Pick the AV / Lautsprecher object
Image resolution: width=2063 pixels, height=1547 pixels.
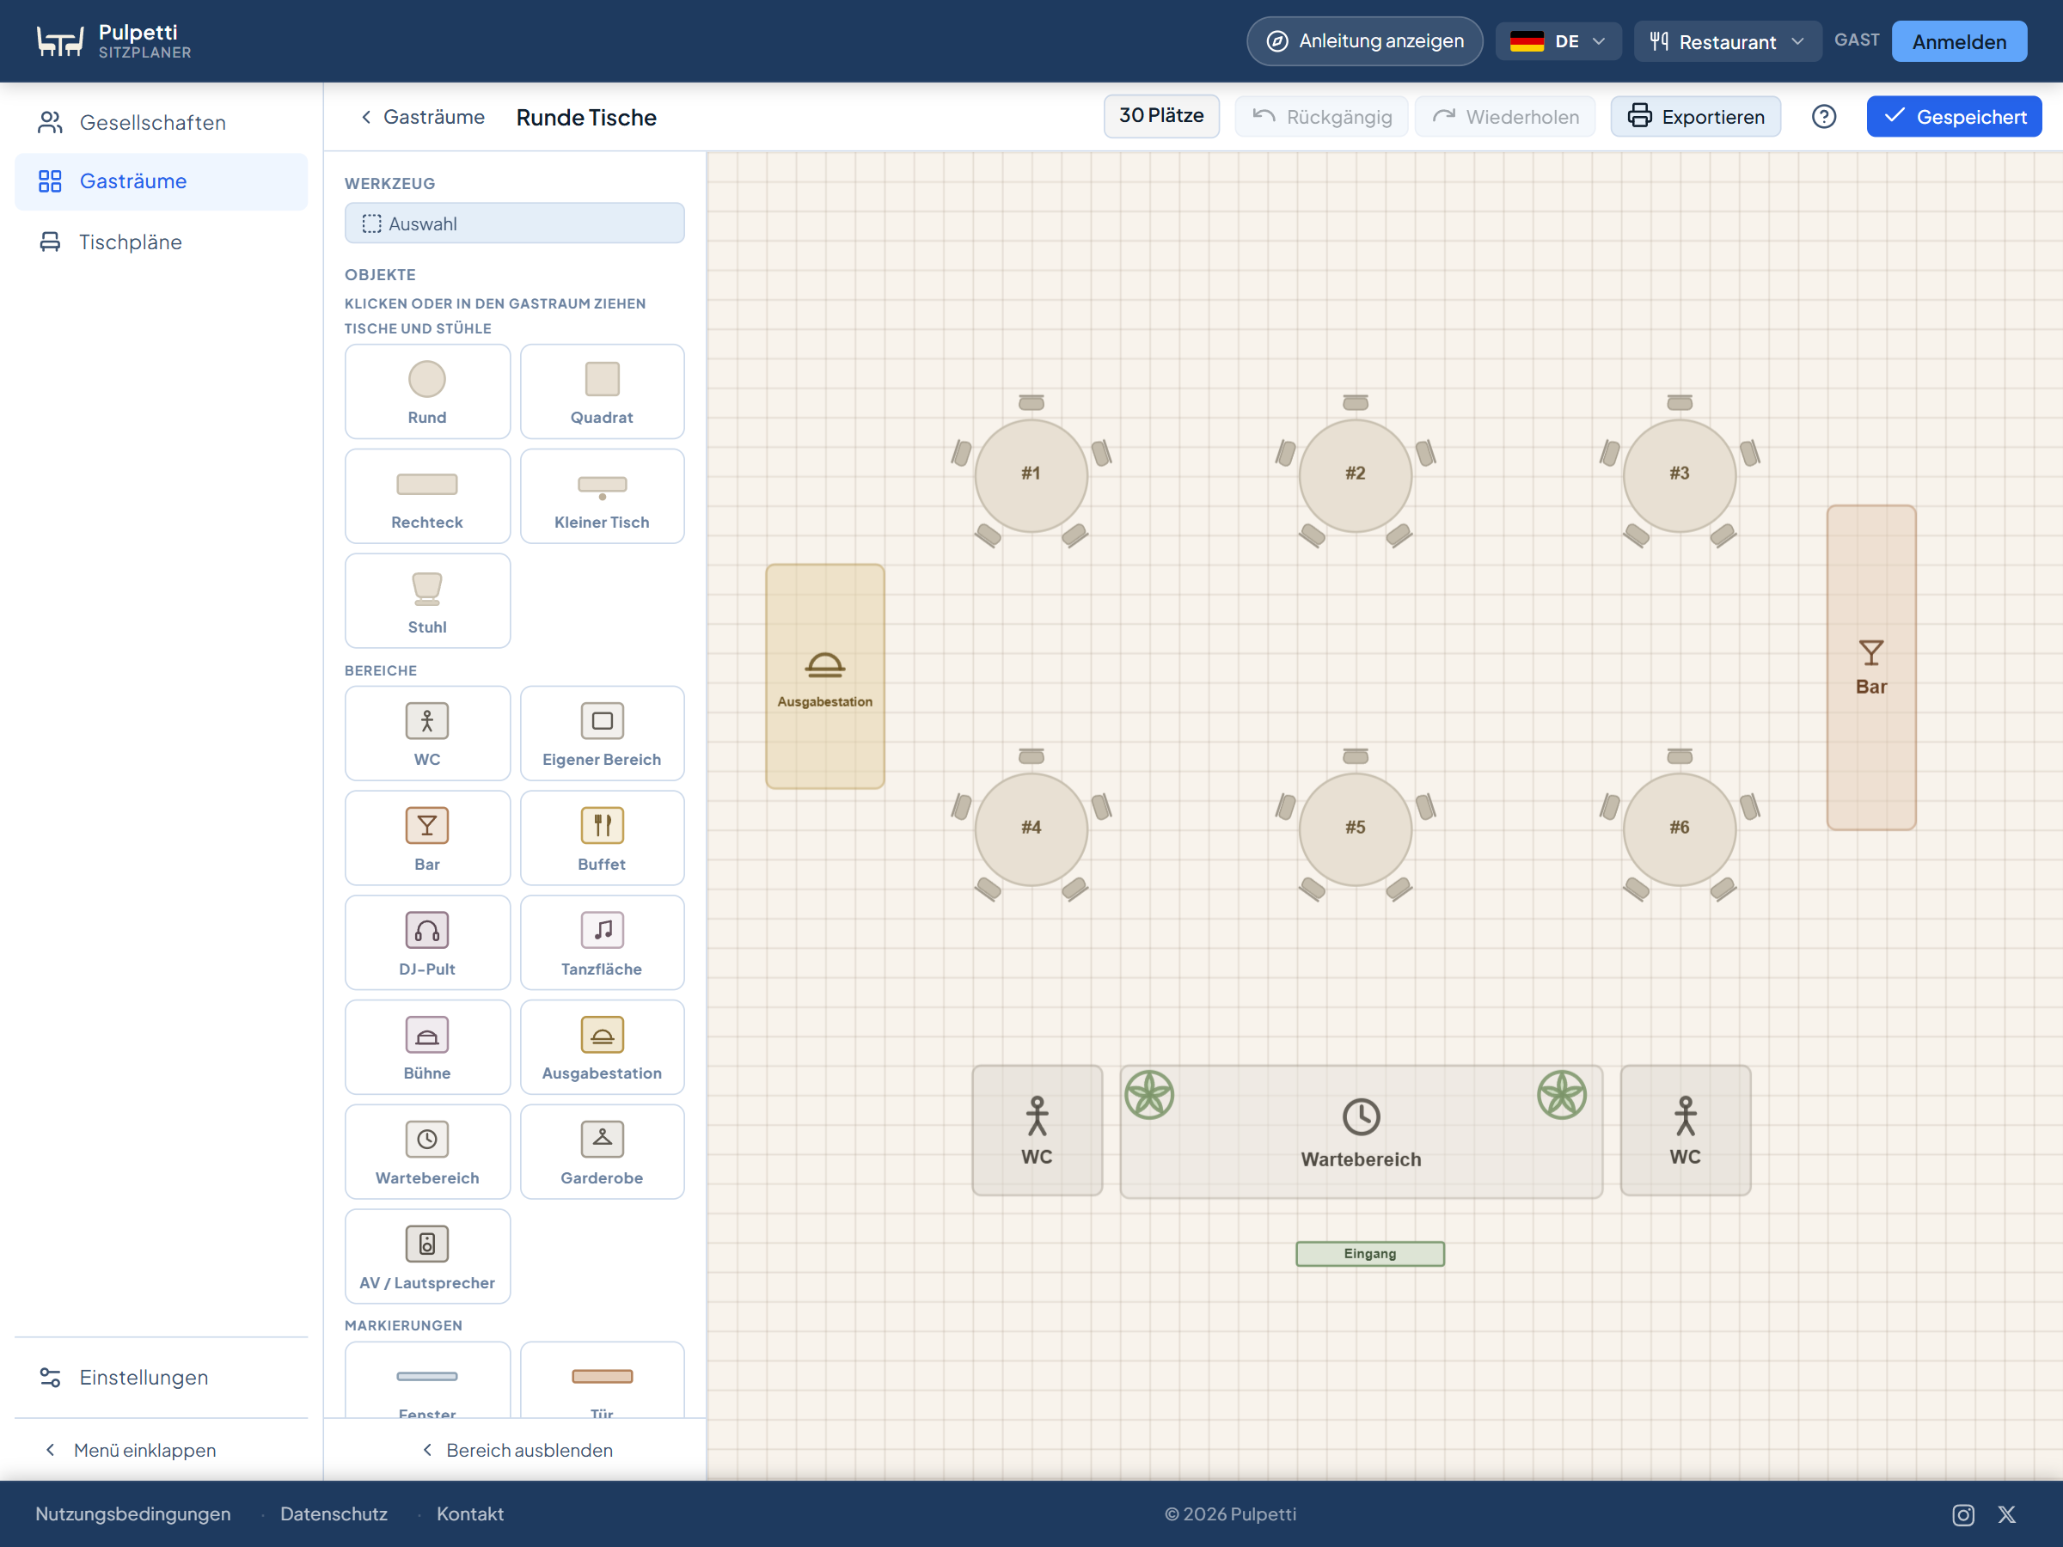pos(427,1256)
